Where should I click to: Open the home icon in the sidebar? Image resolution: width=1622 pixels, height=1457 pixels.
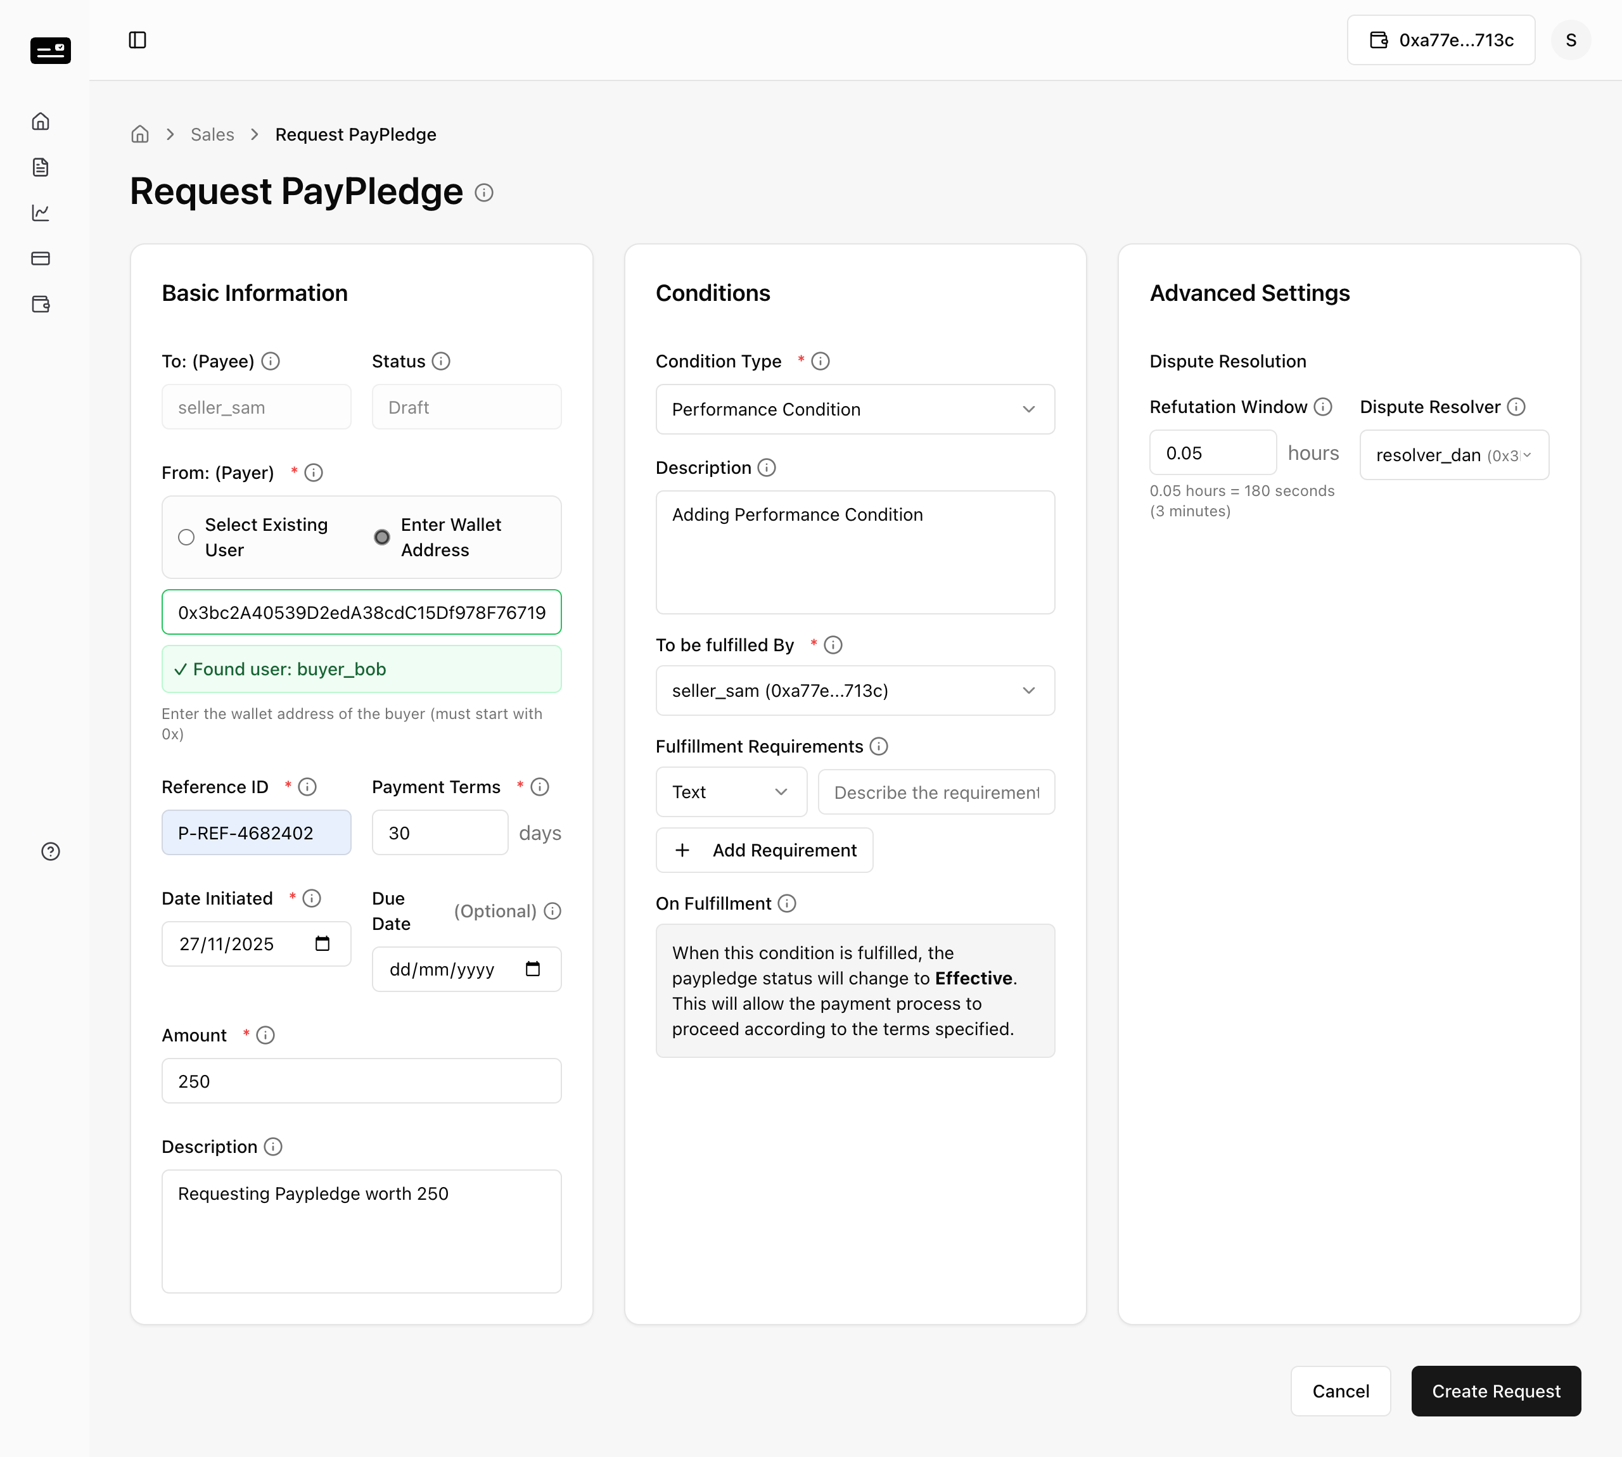pyautogui.click(x=41, y=121)
